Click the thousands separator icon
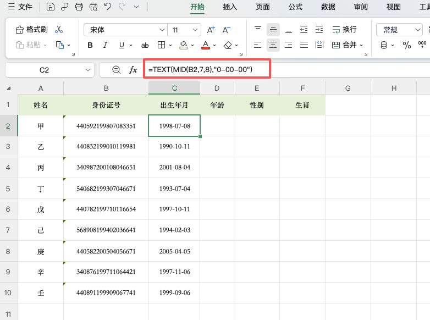430x320 pixels. tap(422, 45)
